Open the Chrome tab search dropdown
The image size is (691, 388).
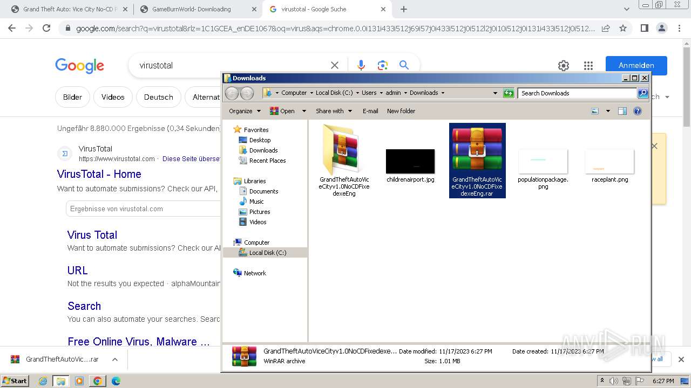coord(626,9)
